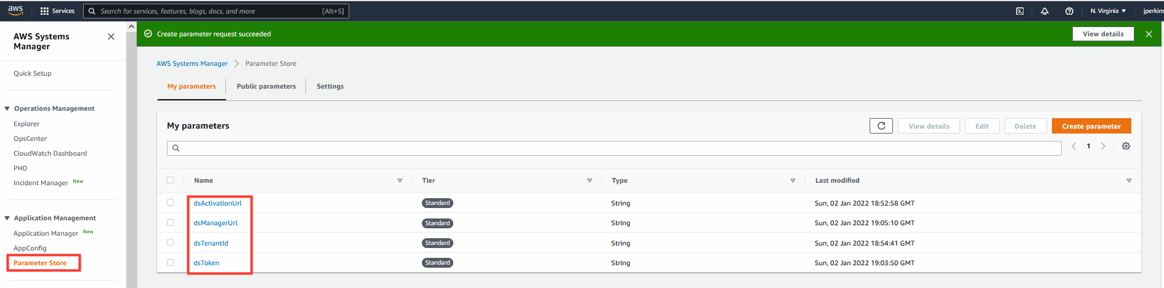Image resolution: width=1164 pixels, height=288 pixels.
Task: Open table preferences gear icon
Action: (x=1126, y=146)
